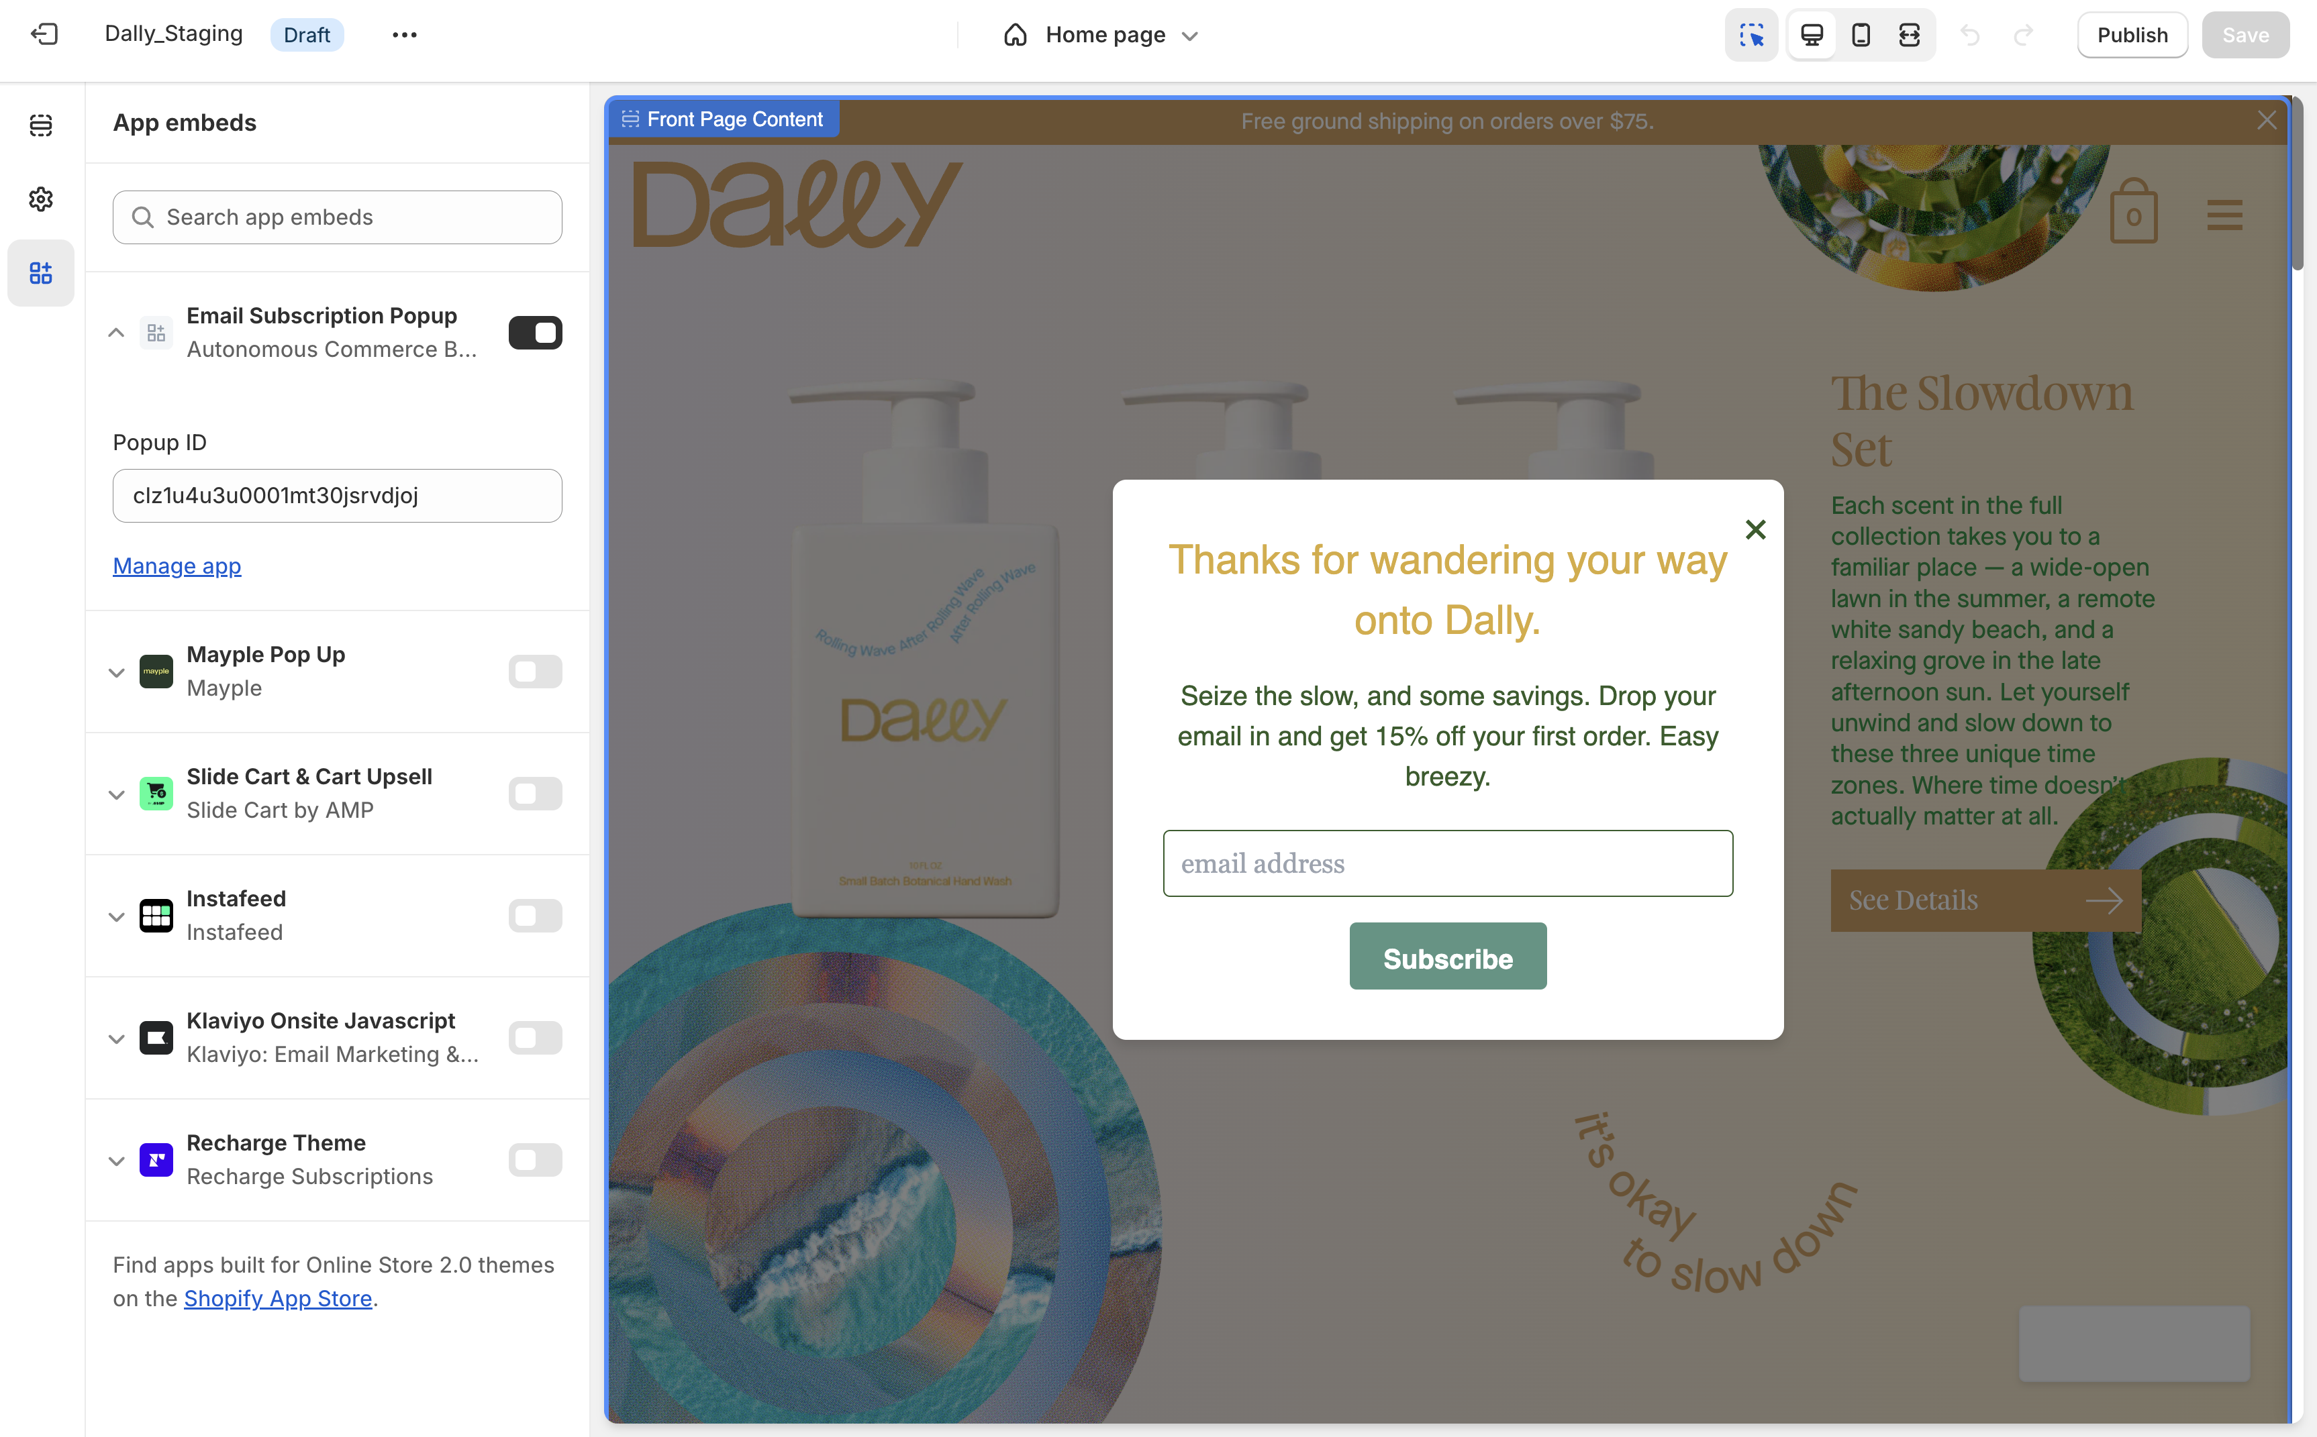Viewport: 2317px width, 1437px height.
Task: Collapse Email Subscription Popup section
Action: (116, 333)
